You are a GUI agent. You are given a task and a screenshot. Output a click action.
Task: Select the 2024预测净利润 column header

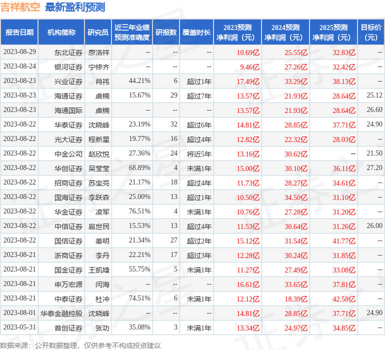tap(285, 32)
